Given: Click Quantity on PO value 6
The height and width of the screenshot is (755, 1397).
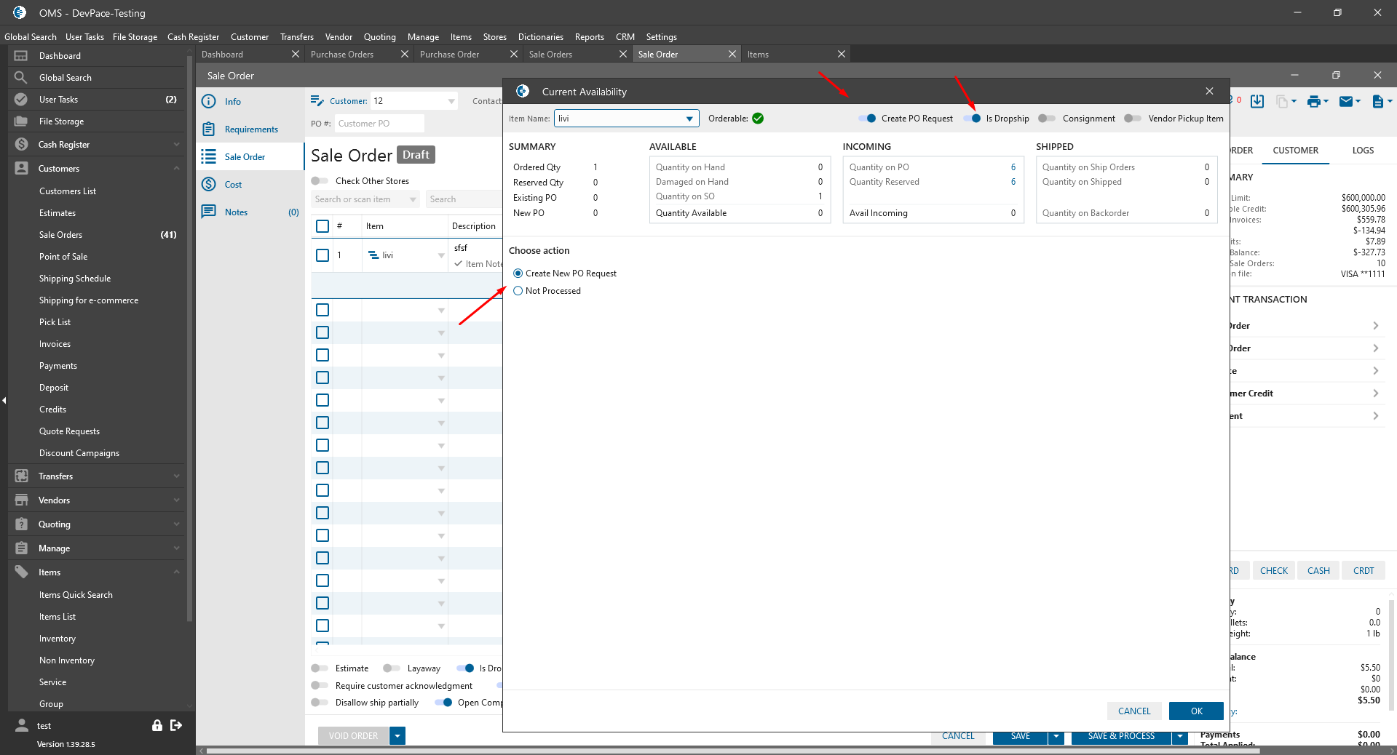Looking at the screenshot, I should pos(1013,167).
